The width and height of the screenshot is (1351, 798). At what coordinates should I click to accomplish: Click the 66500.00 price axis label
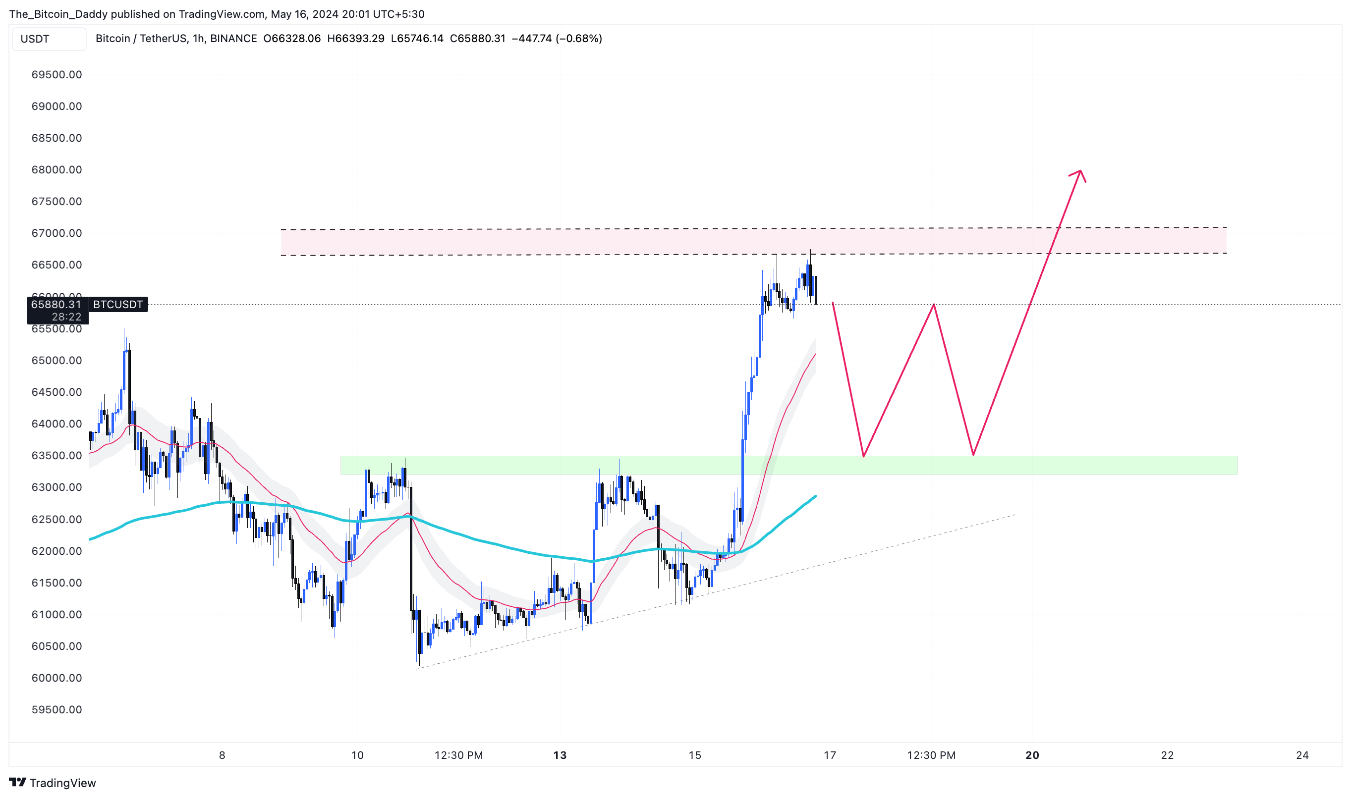tap(57, 265)
